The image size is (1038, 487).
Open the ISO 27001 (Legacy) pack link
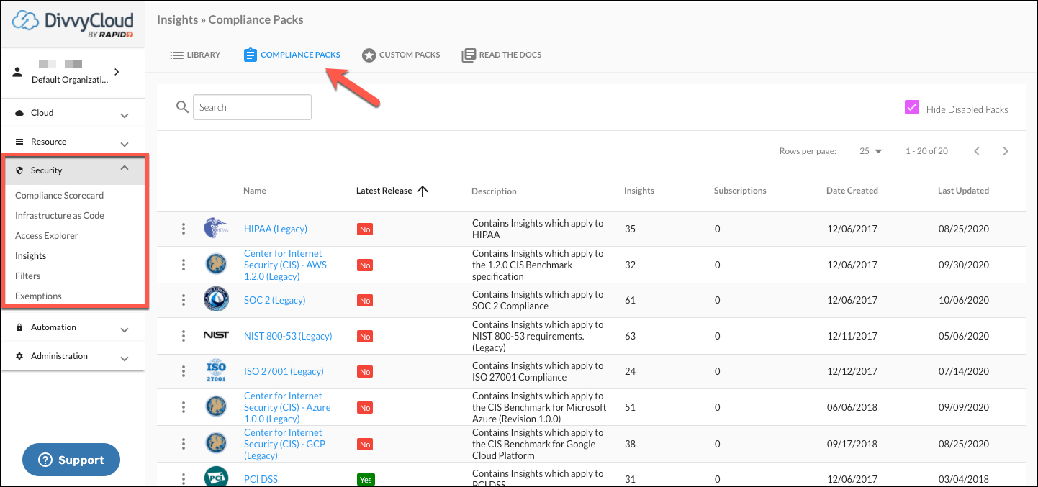tap(284, 371)
